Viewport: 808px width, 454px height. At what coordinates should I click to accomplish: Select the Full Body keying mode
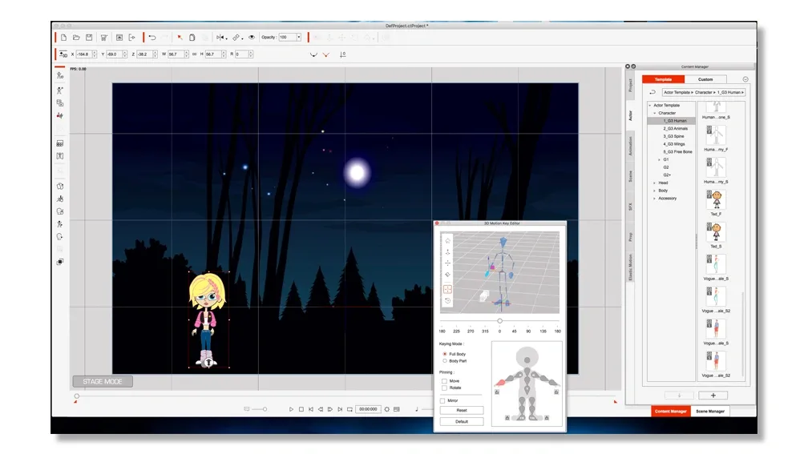tap(445, 354)
